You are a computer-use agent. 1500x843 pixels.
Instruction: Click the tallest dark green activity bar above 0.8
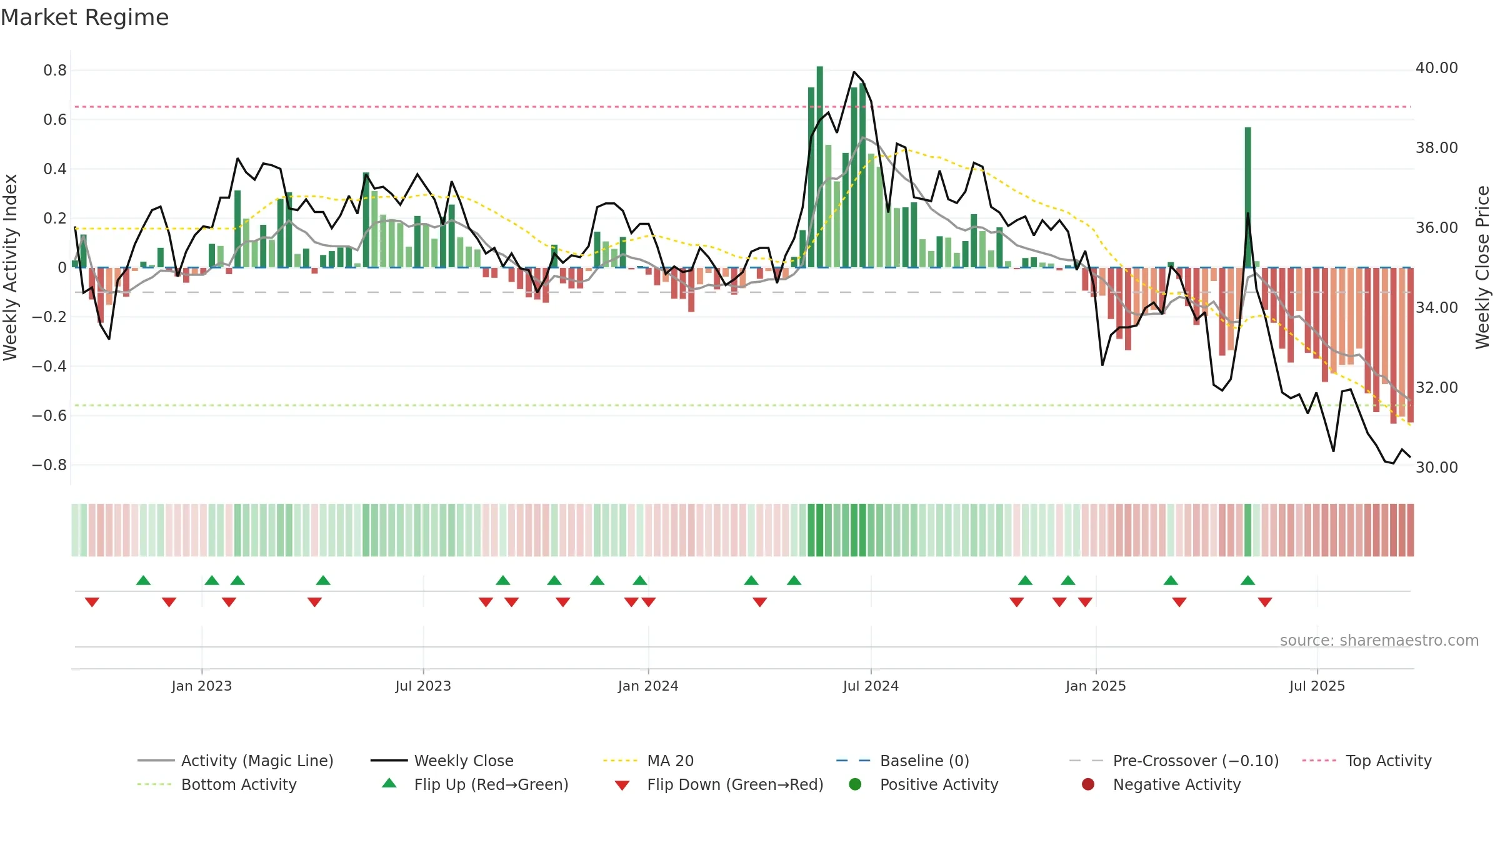820,167
